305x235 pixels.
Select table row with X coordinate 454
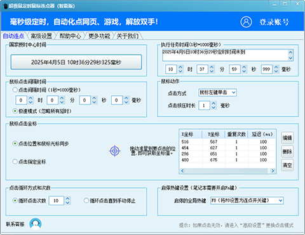pos(227,148)
